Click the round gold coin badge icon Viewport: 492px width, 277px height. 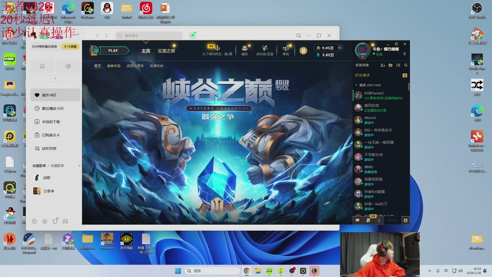[303, 50]
